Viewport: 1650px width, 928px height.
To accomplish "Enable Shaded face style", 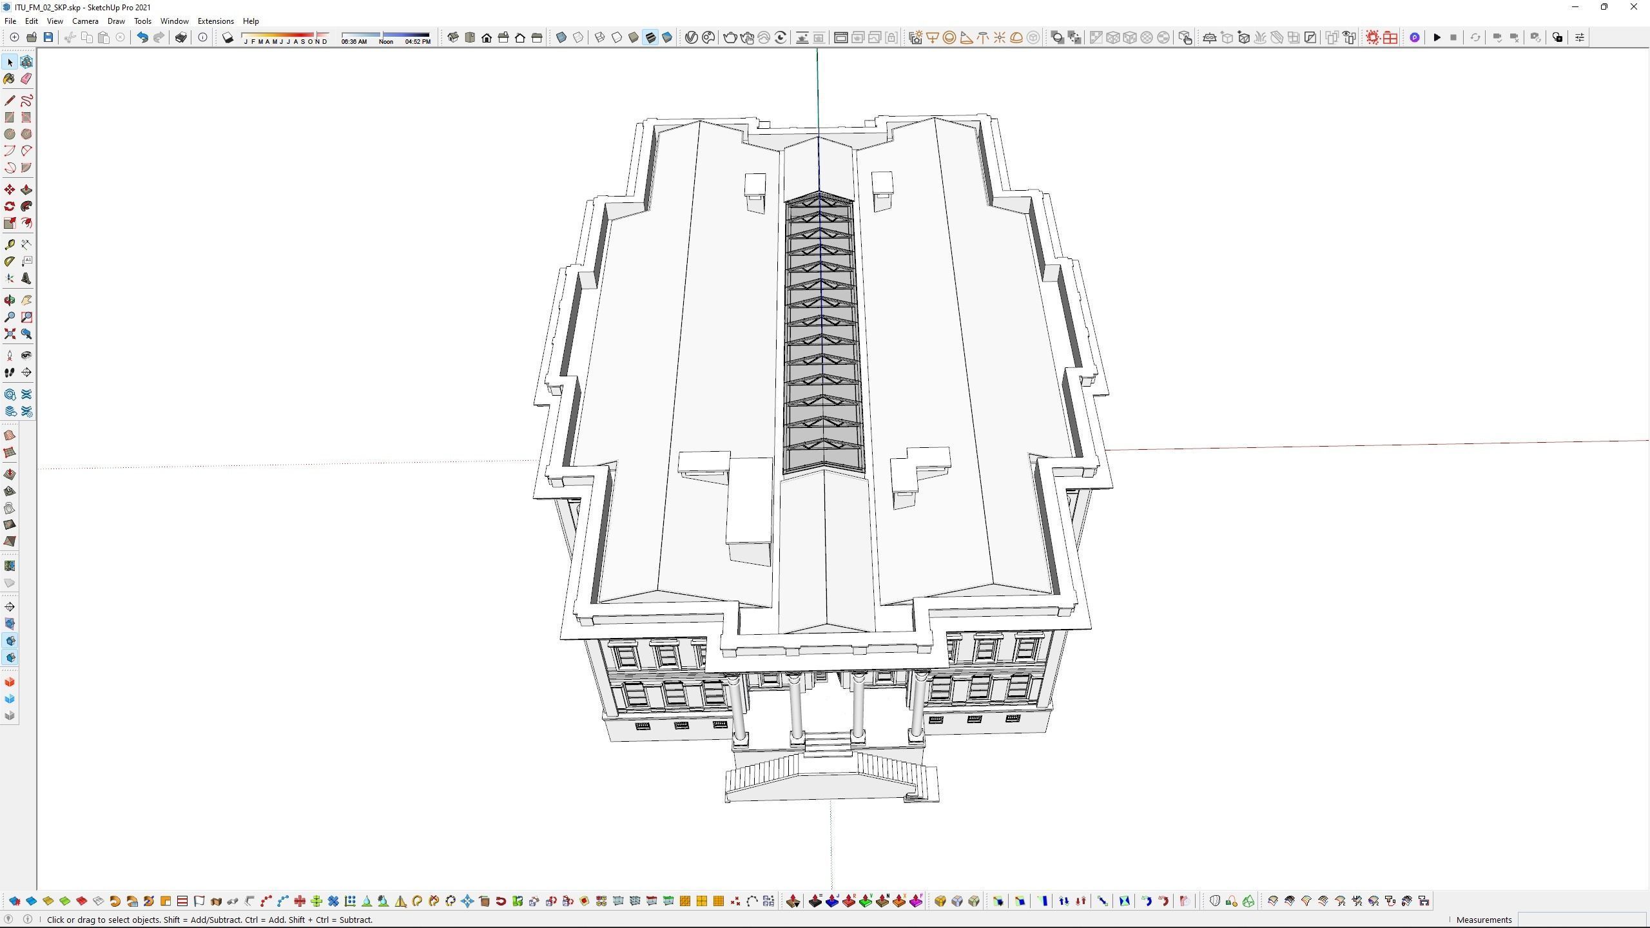I will (633, 37).
